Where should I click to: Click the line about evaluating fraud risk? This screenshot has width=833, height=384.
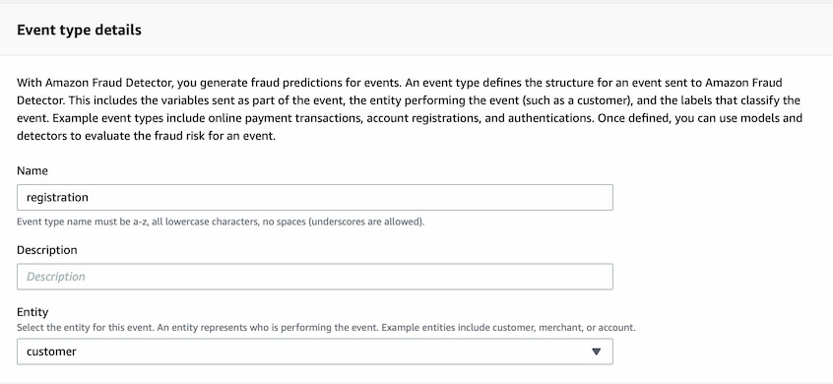[146, 136]
